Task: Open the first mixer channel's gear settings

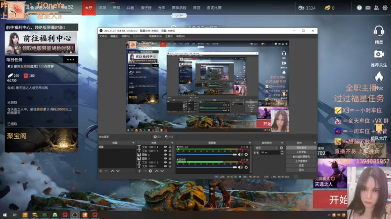Action: click(246, 154)
